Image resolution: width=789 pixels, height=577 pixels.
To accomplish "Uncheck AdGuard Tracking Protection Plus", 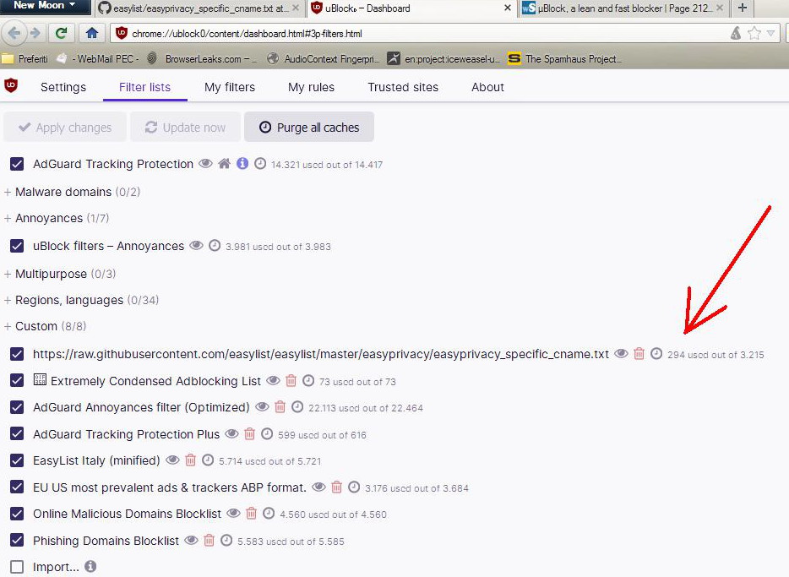I will click(x=17, y=433).
